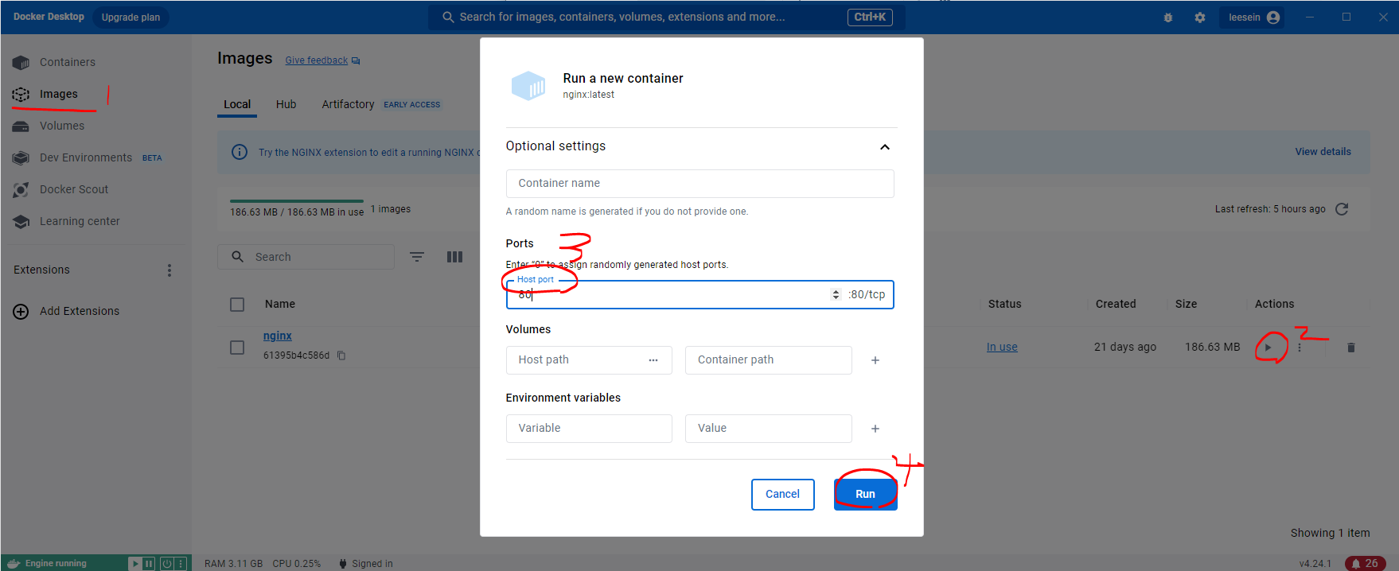
Task: Click the environment Value field
Action: coord(768,429)
